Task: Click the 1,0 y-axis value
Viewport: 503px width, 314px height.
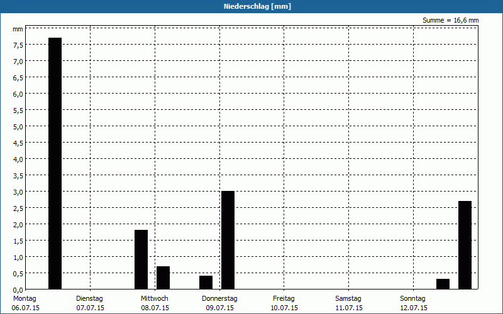Action: [x=18, y=258]
